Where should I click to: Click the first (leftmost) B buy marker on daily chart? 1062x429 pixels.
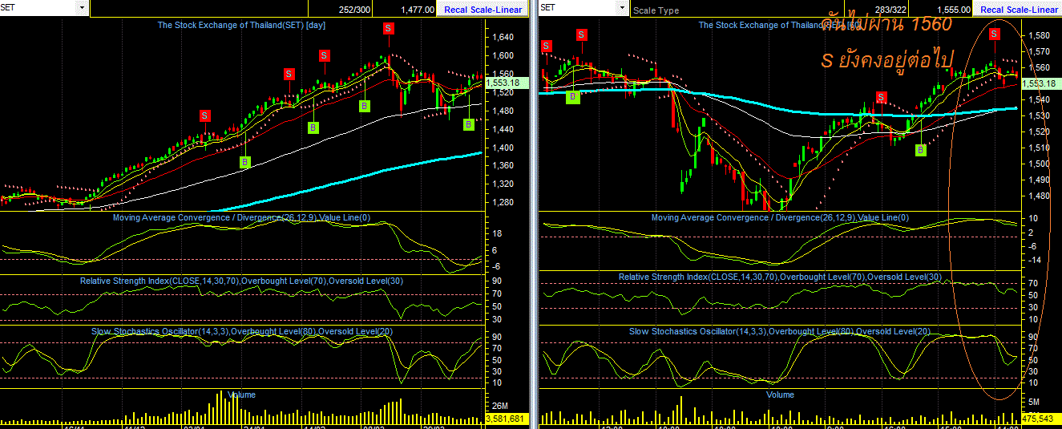click(245, 162)
